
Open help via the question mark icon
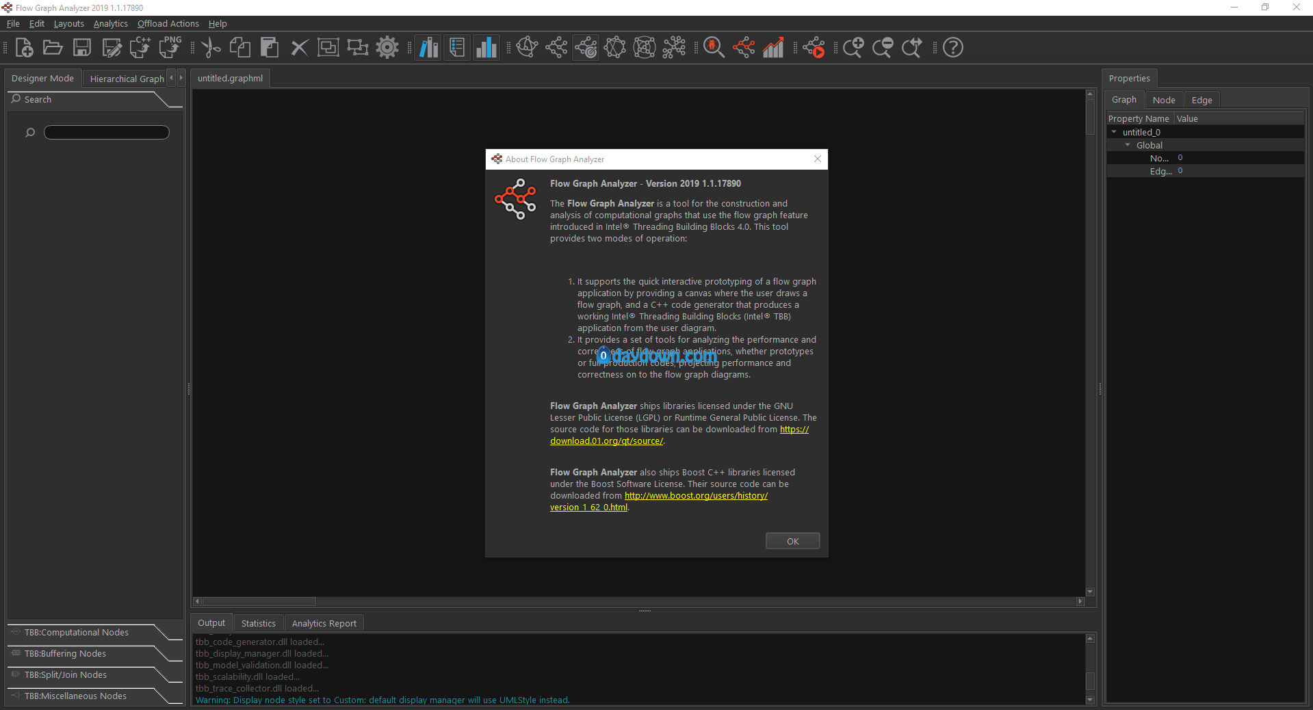click(x=953, y=48)
